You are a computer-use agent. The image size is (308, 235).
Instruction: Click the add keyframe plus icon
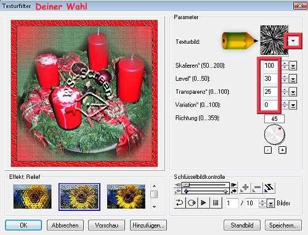click(x=245, y=188)
